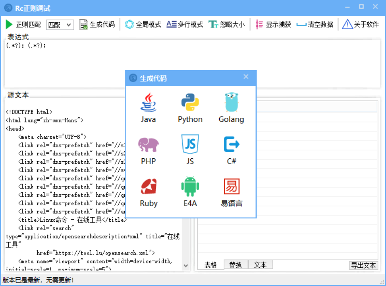Toggle 显示捕获 show captures
This screenshot has width=386, height=286.
pos(273,24)
